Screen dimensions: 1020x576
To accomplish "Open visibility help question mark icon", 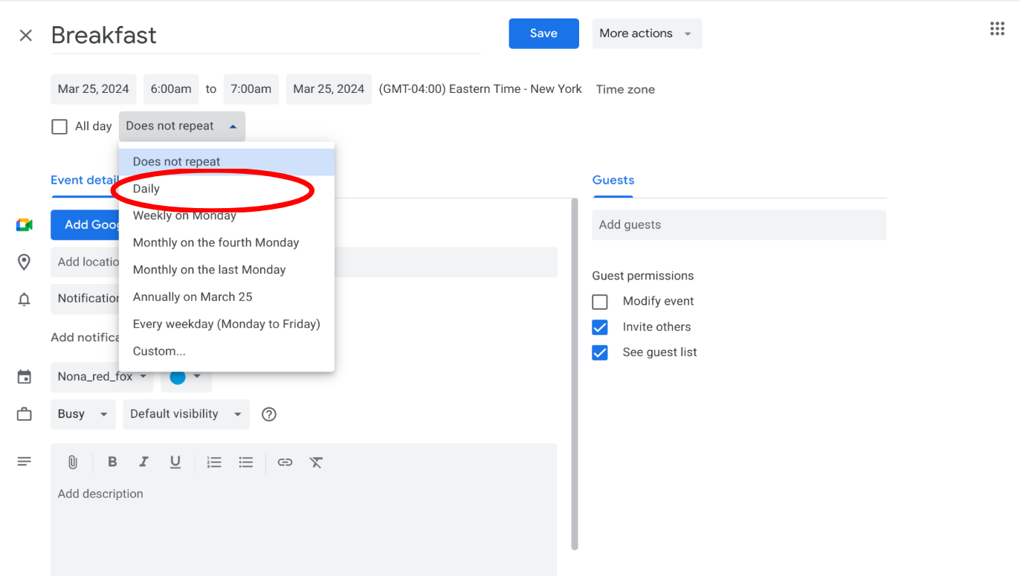I will [269, 414].
